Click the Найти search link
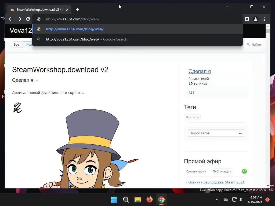The height and width of the screenshot is (206, 275). [x=256, y=45]
